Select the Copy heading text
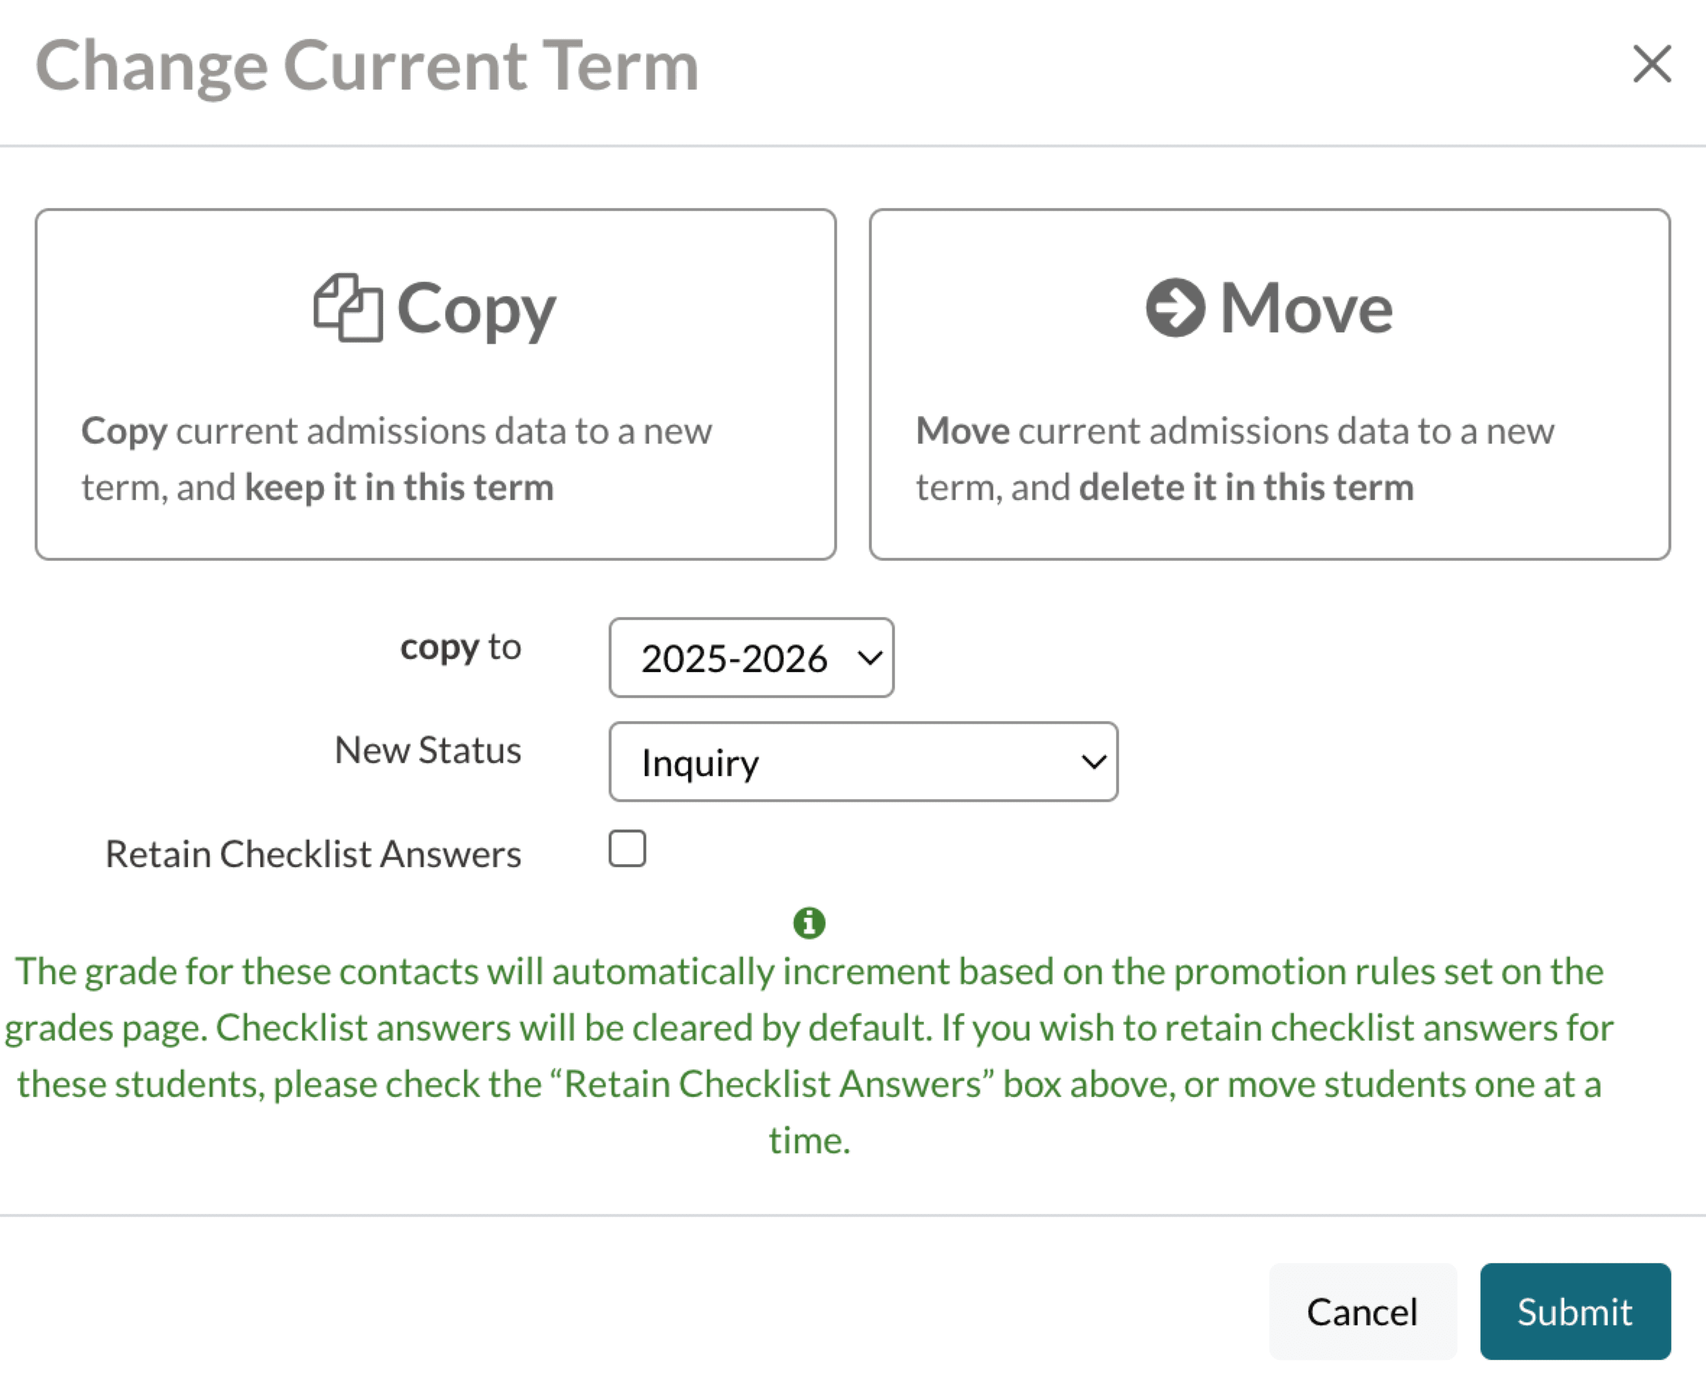The width and height of the screenshot is (1706, 1399). (x=476, y=309)
